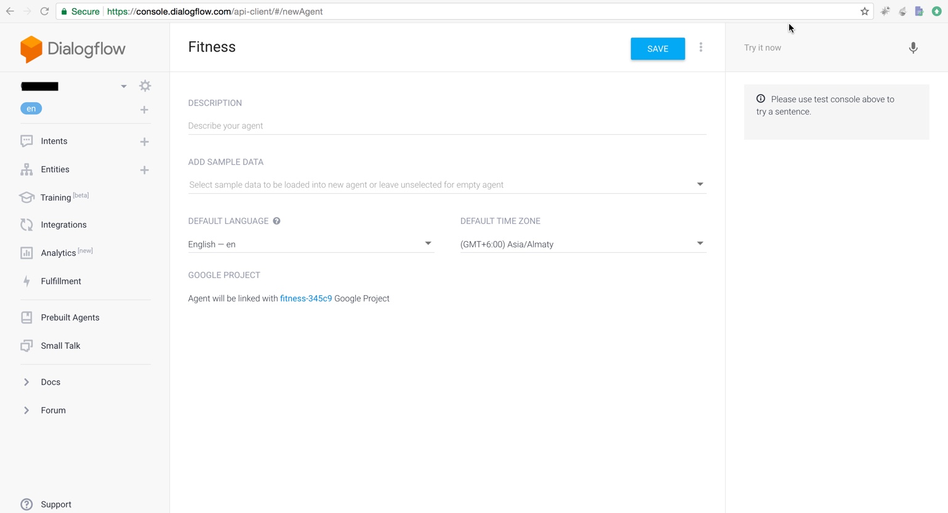Screen dimensions: 948x513
Task: Open Default Time Zone dropdown
Action: pyautogui.click(x=583, y=244)
